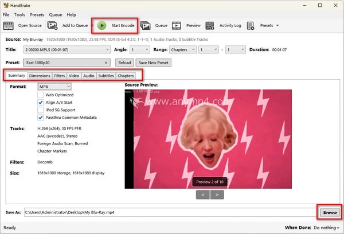344x234 pixels.
Task: Enable the Web Optimized checkbox
Action: pyautogui.click(x=41, y=95)
